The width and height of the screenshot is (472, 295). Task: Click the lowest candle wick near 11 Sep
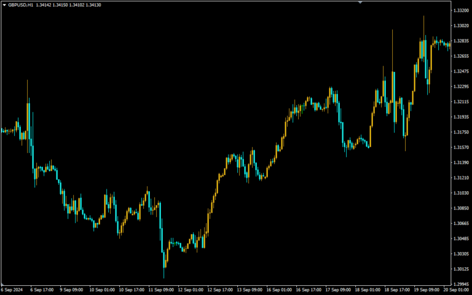(x=164, y=272)
